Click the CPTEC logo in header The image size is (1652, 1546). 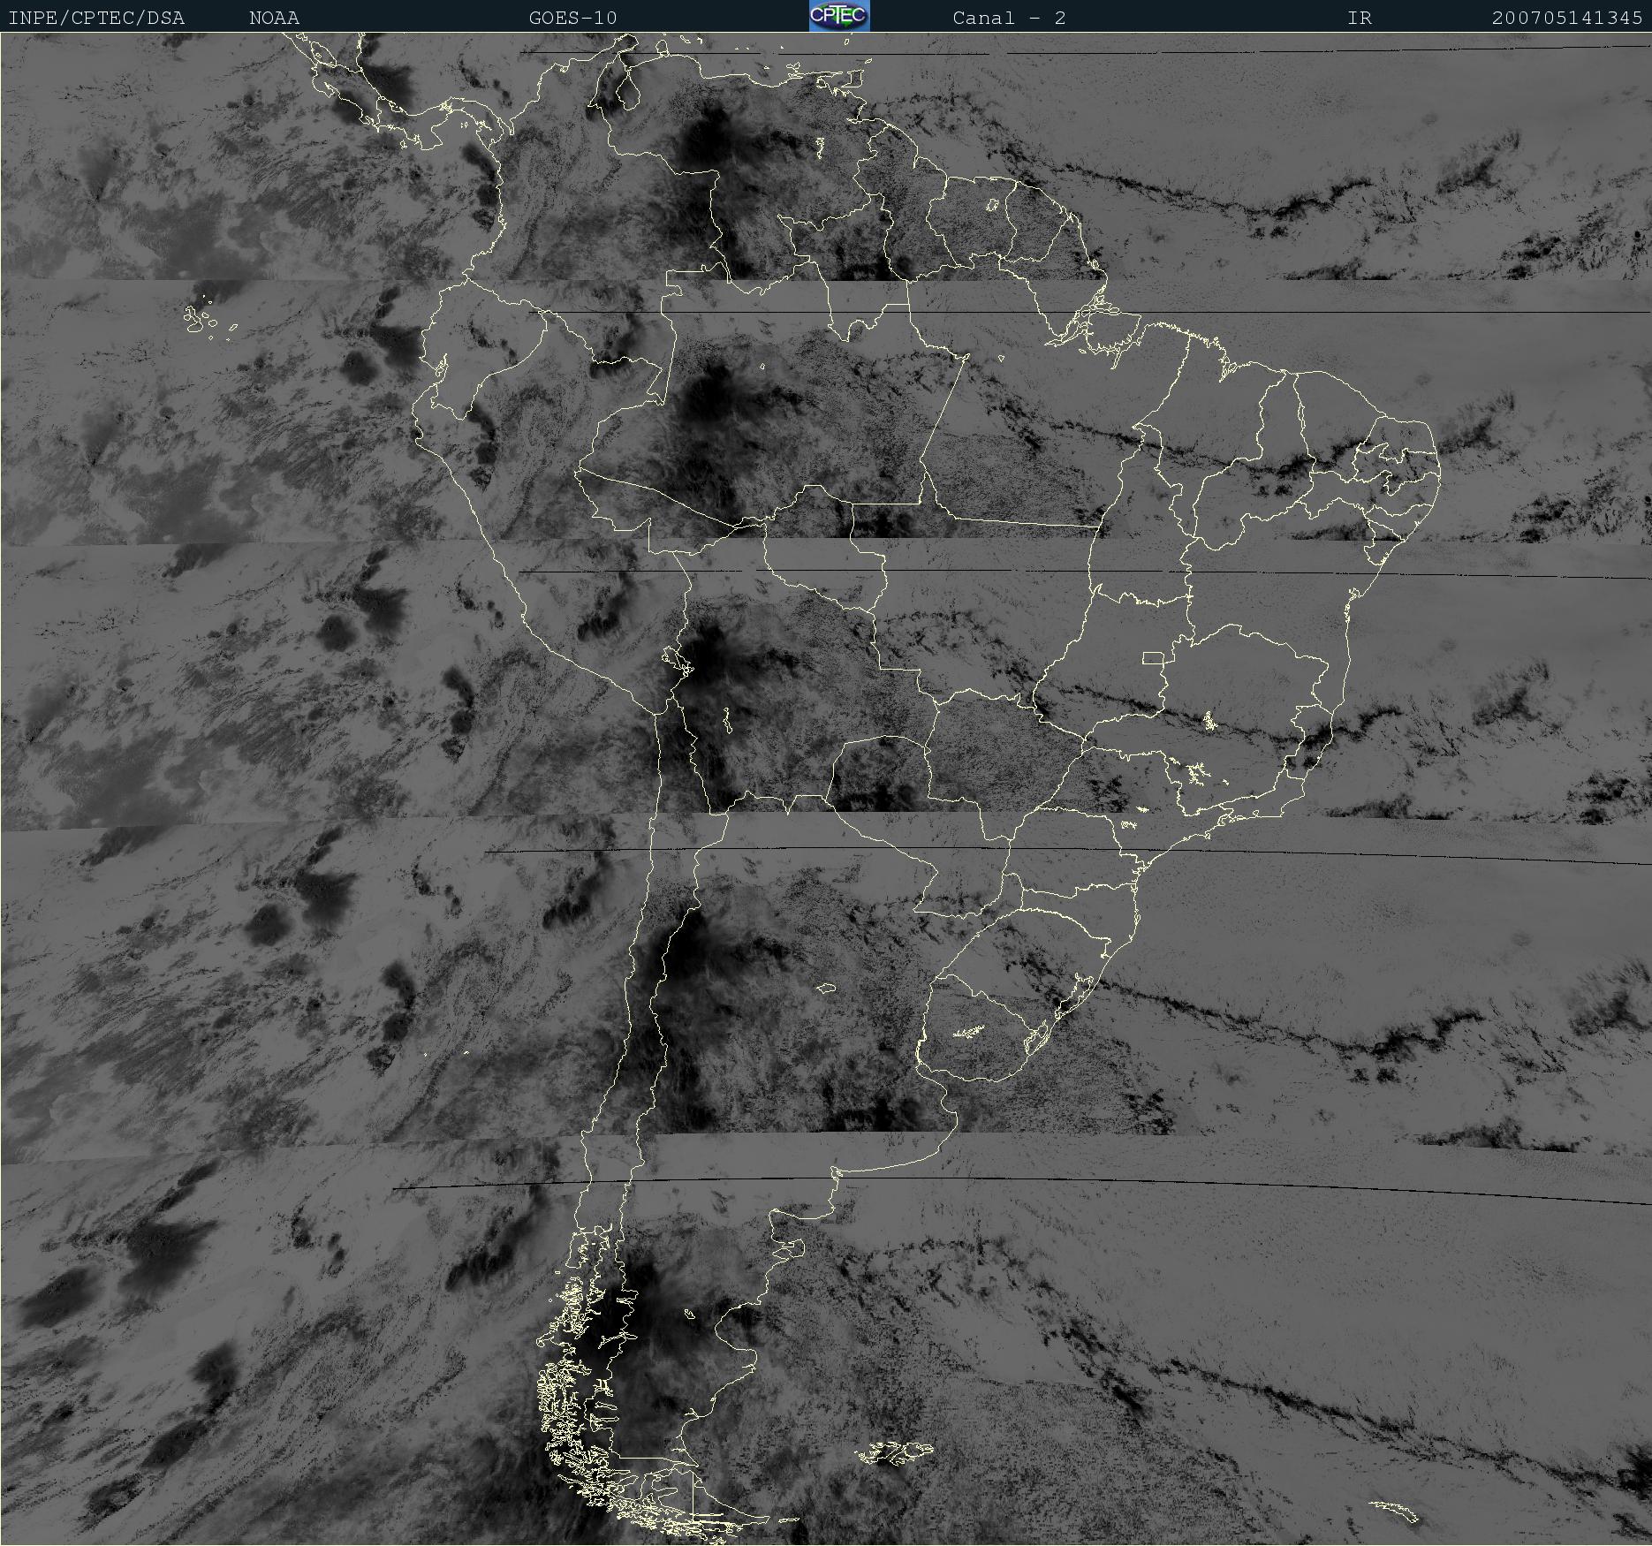click(x=839, y=16)
